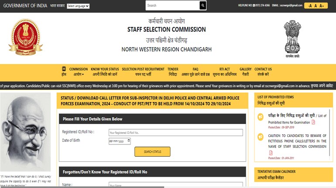Reset font size with middle A button
The image size is (336, 188).
click(316, 6)
